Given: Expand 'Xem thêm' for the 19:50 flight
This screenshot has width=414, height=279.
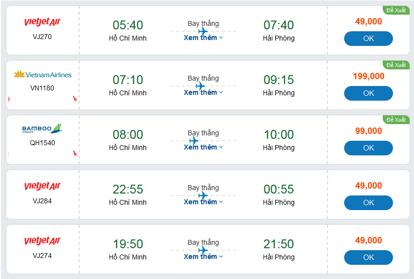Looking at the screenshot, I should pyautogui.click(x=203, y=257).
